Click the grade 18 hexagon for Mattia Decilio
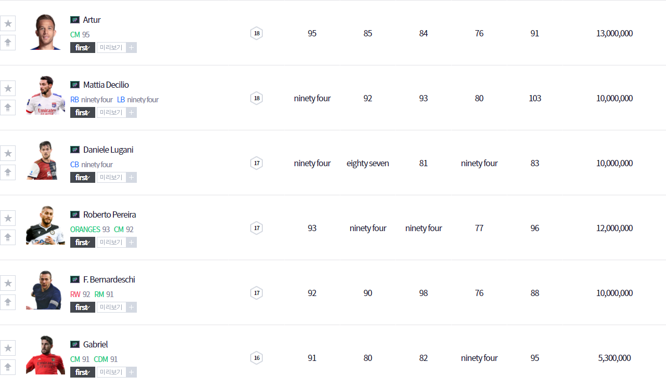 [257, 98]
